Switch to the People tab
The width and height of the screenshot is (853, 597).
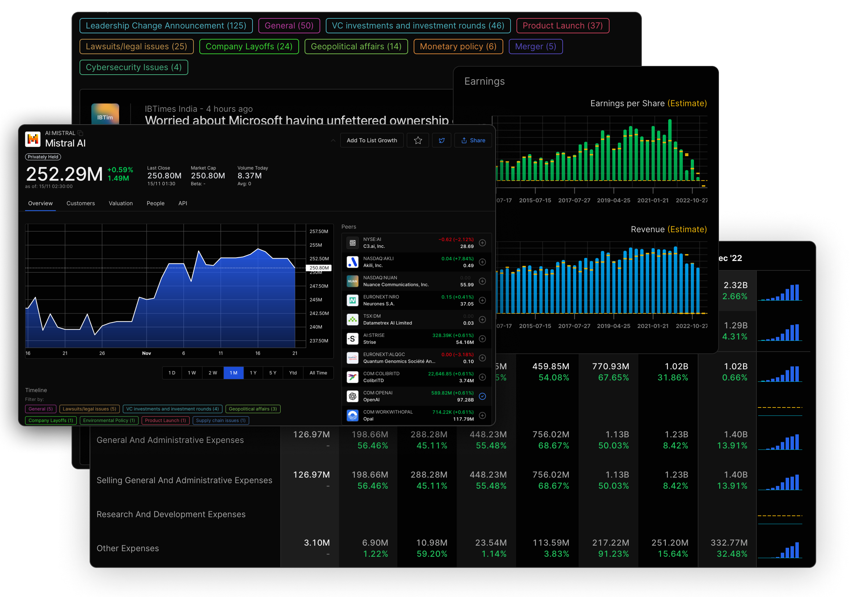pos(155,203)
